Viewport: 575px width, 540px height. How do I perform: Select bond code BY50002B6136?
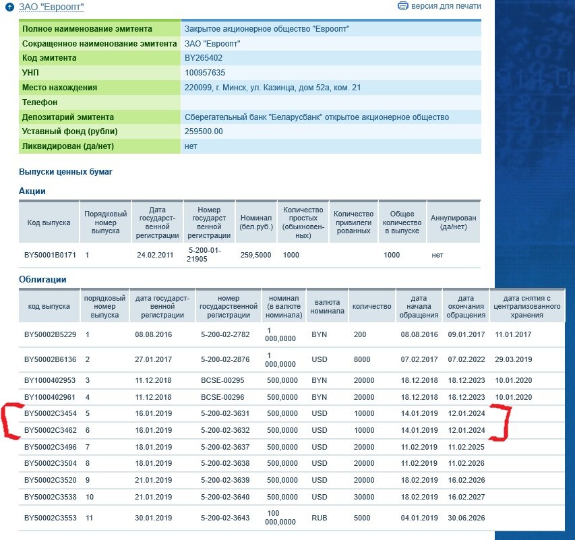pyautogui.click(x=51, y=359)
